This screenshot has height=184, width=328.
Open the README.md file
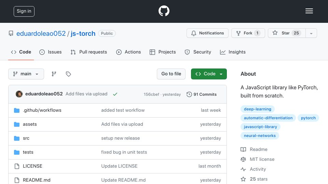[37, 180]
